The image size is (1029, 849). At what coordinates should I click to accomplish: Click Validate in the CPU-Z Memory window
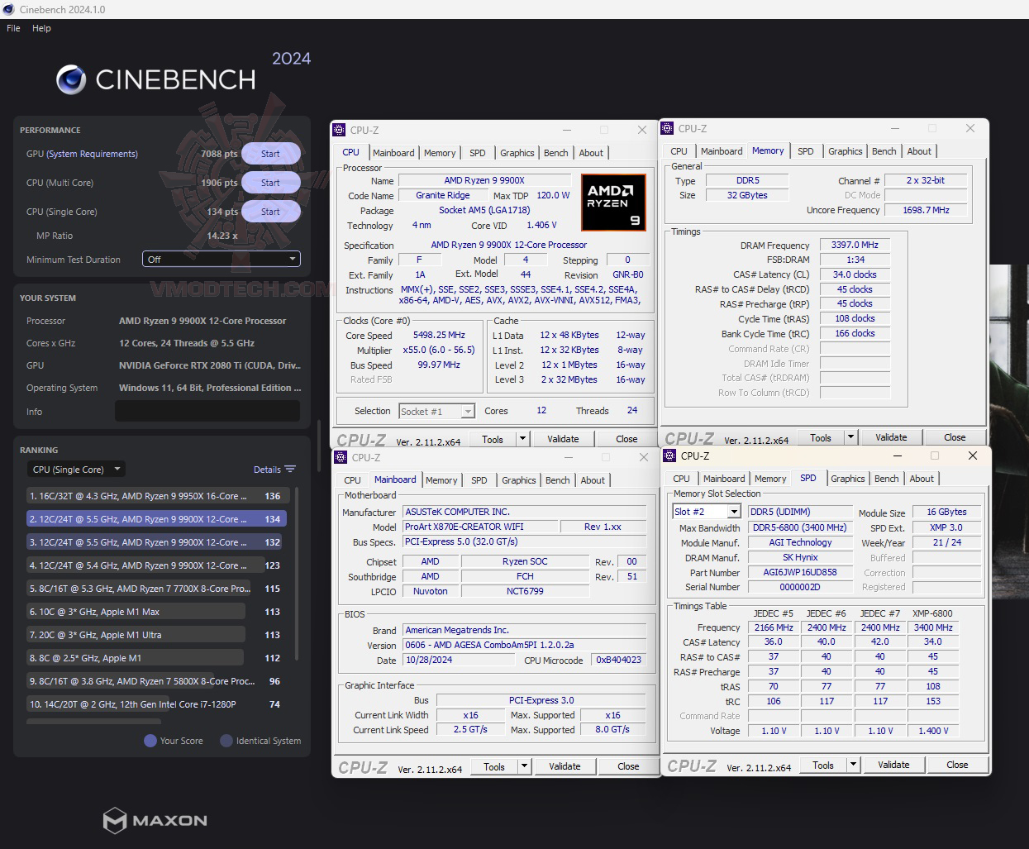click(891, 437)
